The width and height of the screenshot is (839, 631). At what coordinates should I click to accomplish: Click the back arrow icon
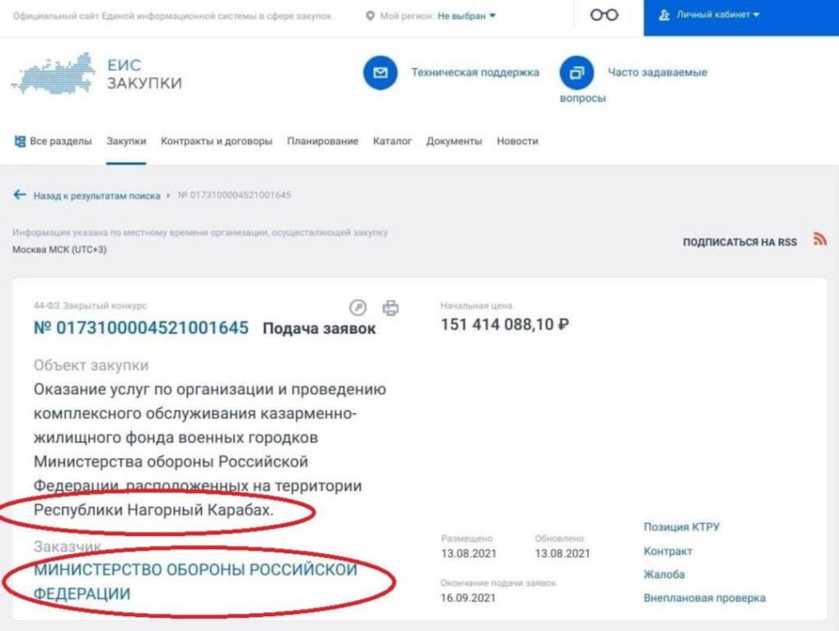click(x=20, y=195)
